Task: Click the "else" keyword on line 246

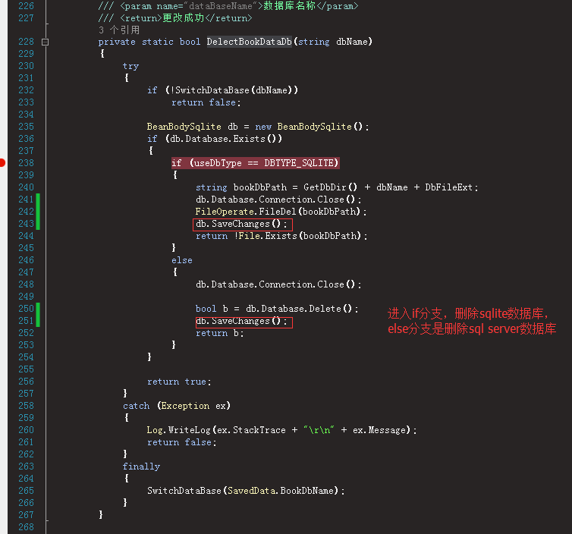Action: point(181,260)
